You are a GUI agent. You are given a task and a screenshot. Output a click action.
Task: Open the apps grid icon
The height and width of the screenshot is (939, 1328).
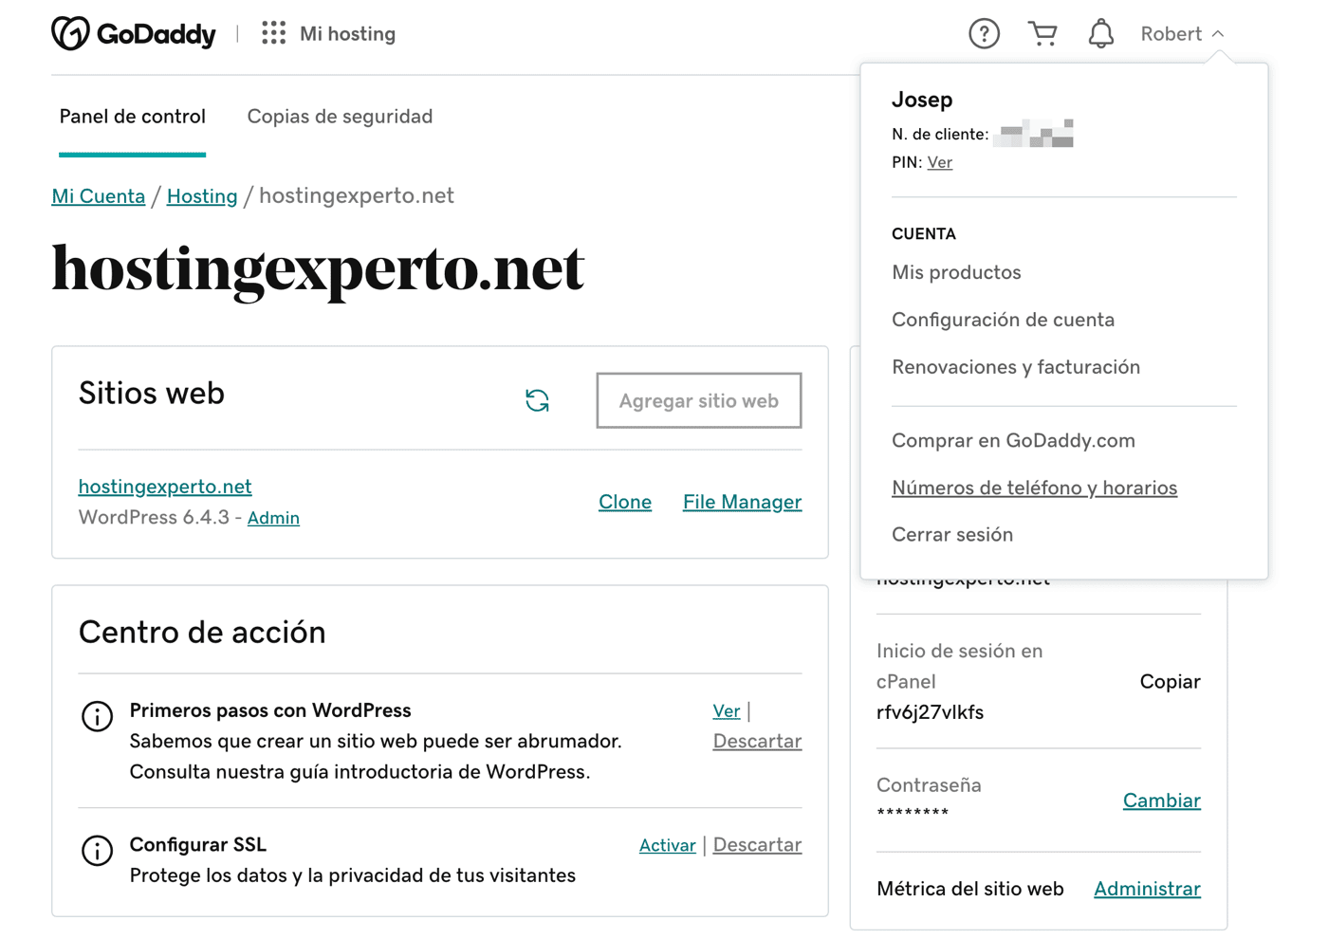point(273,33)
